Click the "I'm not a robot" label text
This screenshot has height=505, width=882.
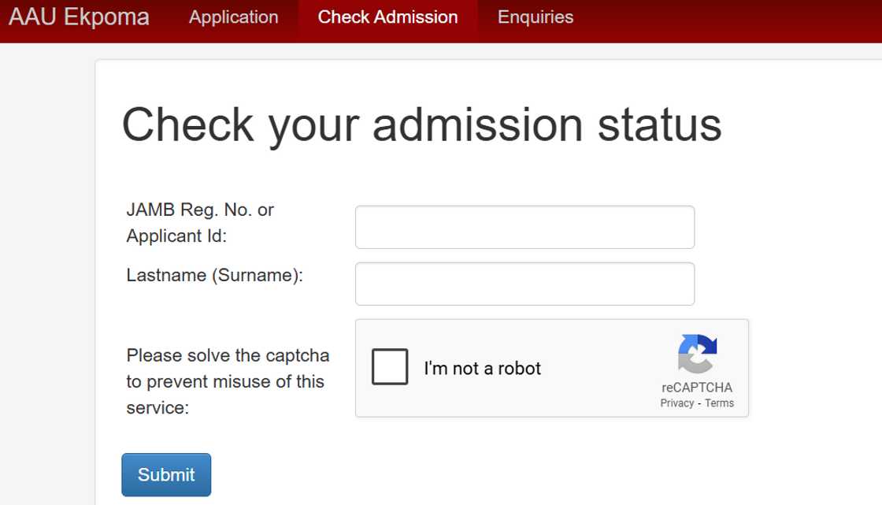coord(482,369)
